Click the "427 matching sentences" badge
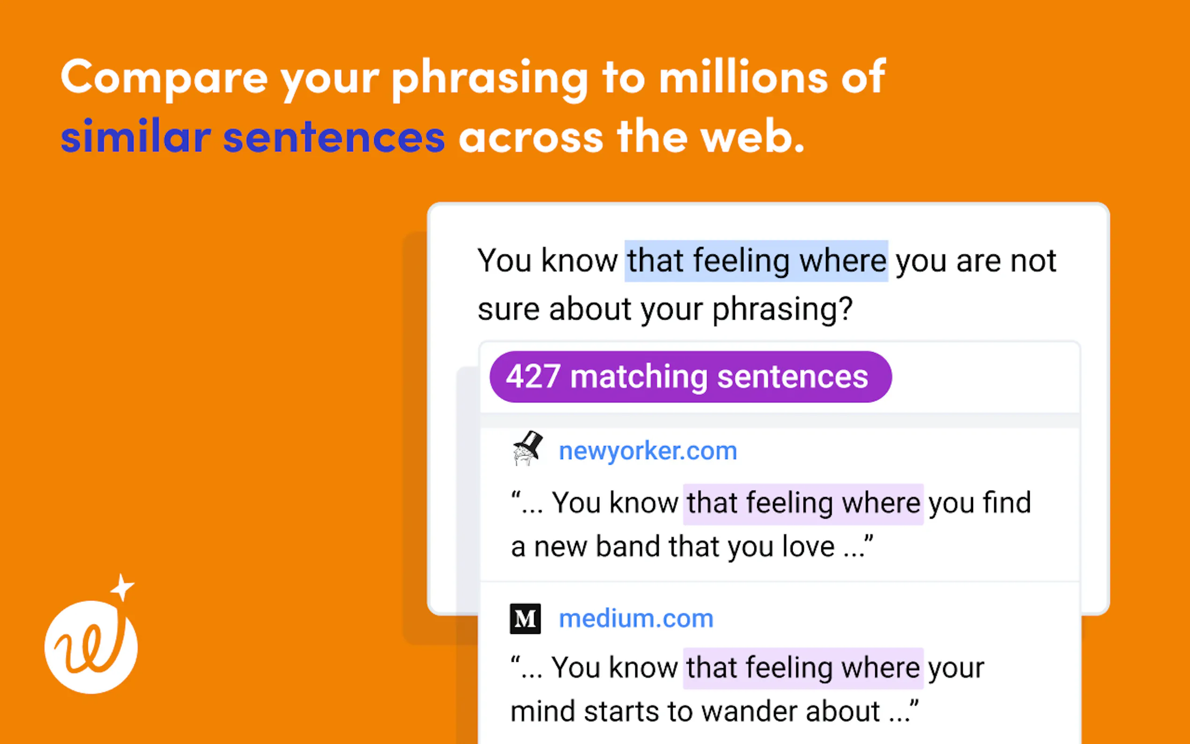This screenshot has width=1190, height=744. tap(690, 377)
